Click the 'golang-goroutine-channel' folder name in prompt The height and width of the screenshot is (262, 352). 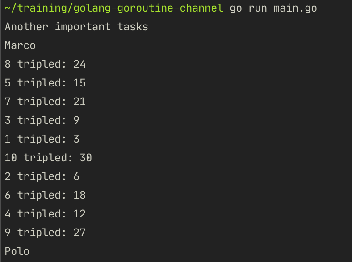[148, 8]
